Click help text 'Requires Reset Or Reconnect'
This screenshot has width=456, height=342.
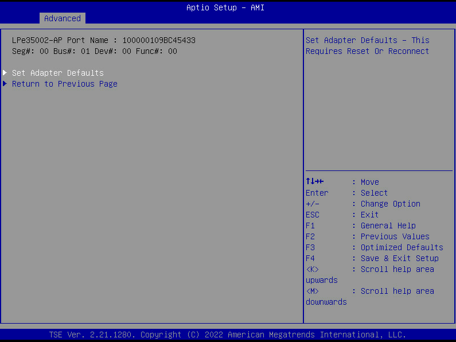click(x=367, y=51)
